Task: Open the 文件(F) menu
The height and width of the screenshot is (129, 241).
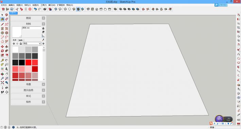Action: click(4, 5)
